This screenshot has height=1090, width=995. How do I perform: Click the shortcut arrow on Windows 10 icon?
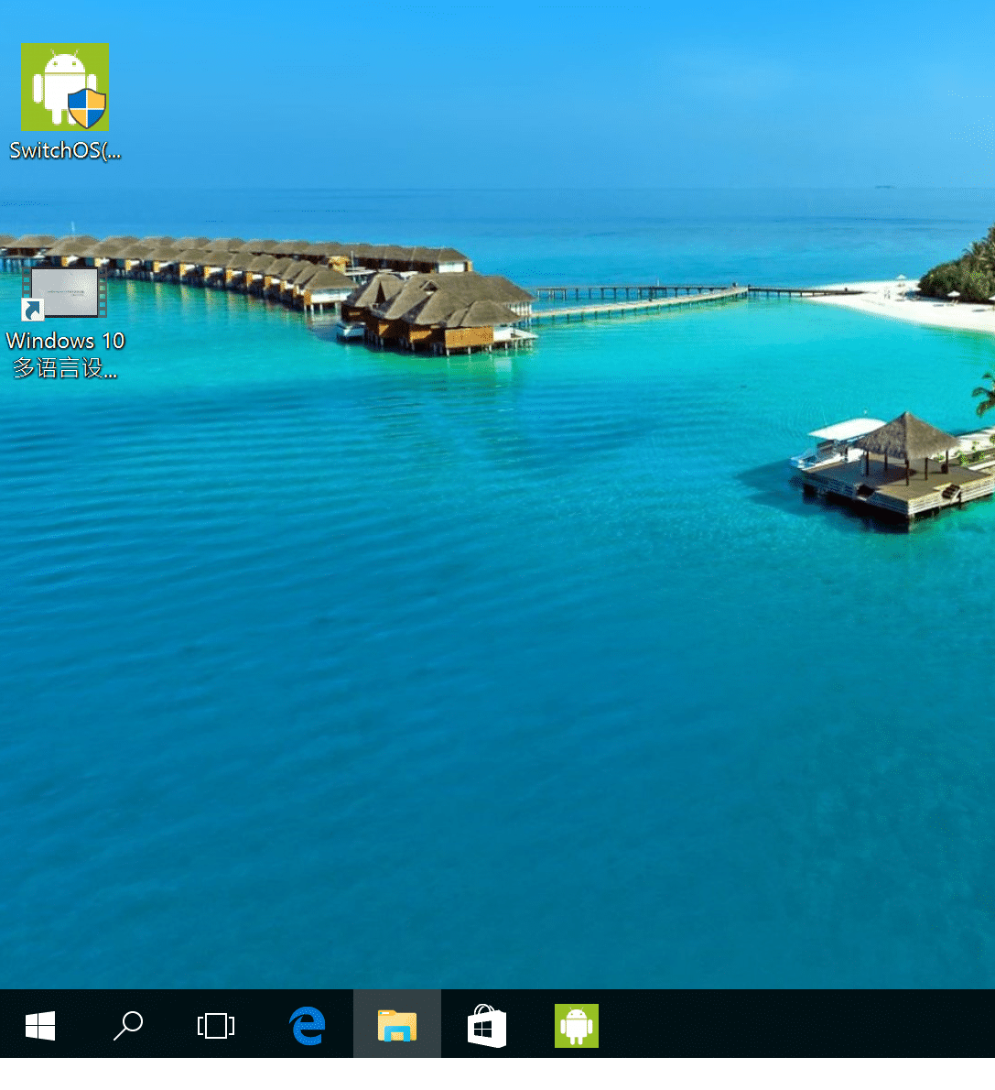click(x=33, y=310)
